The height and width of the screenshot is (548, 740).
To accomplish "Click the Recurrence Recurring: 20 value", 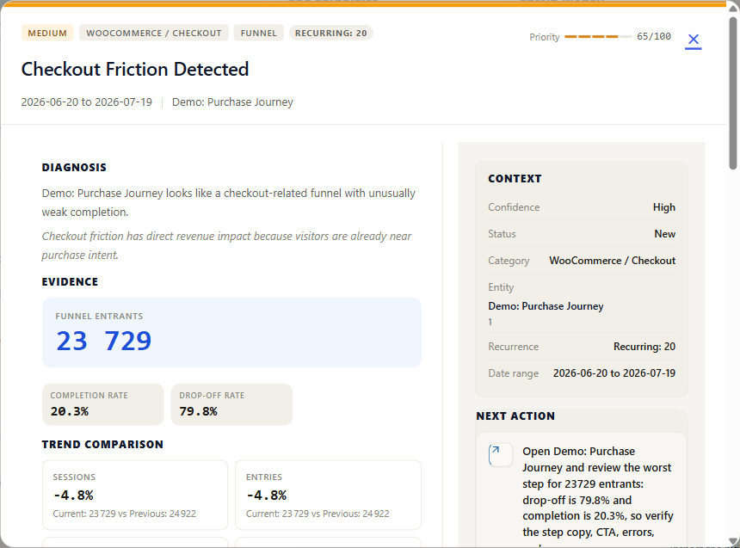I will tap(644, 347).
